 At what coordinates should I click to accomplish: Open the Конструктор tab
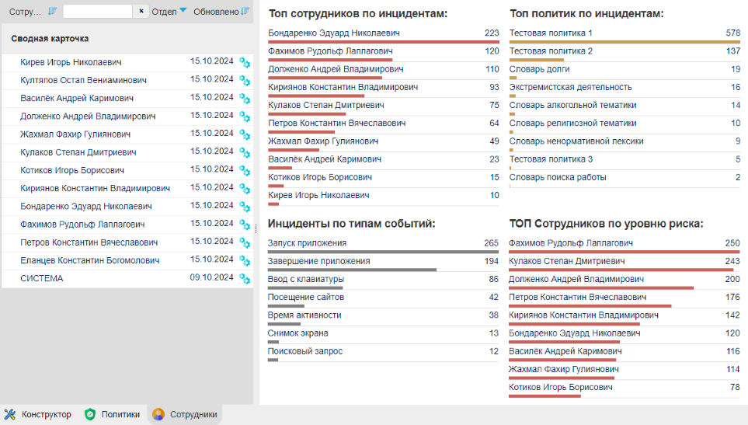[x=38, y=415]
